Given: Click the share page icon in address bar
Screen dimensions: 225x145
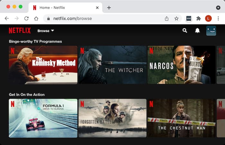Looking at the screenshot, I should point(166,19).
